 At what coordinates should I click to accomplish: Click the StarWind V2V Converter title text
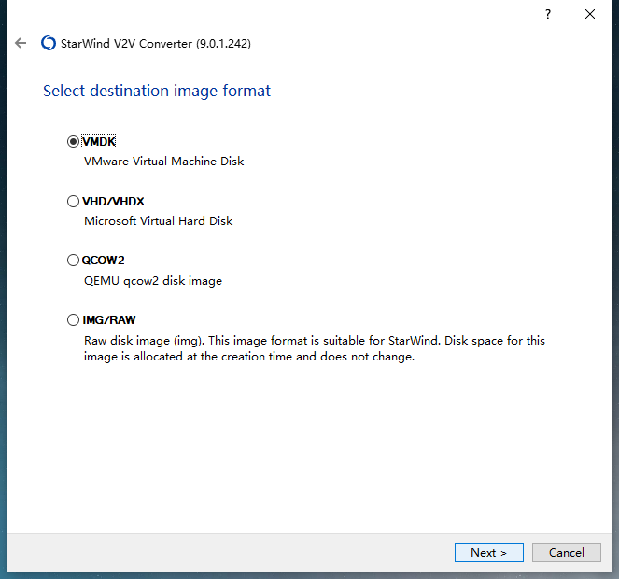pyautogui.click(x=156, y=44)
